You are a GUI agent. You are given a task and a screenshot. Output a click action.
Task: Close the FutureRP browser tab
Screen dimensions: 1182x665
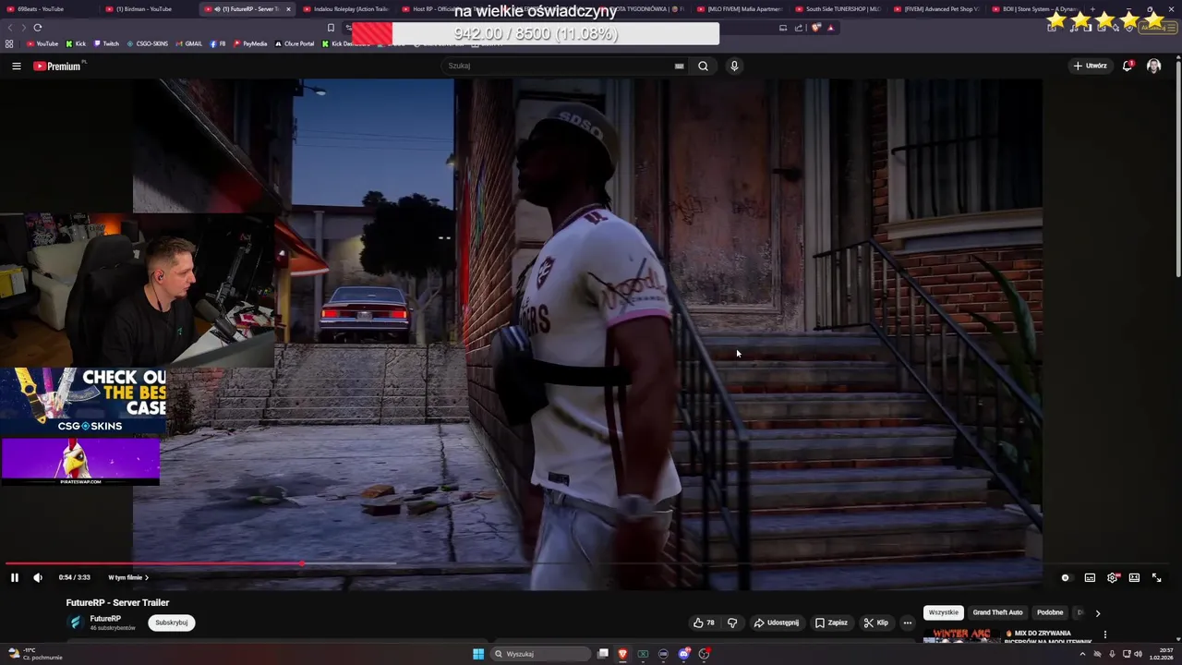[x=288, y=9]
